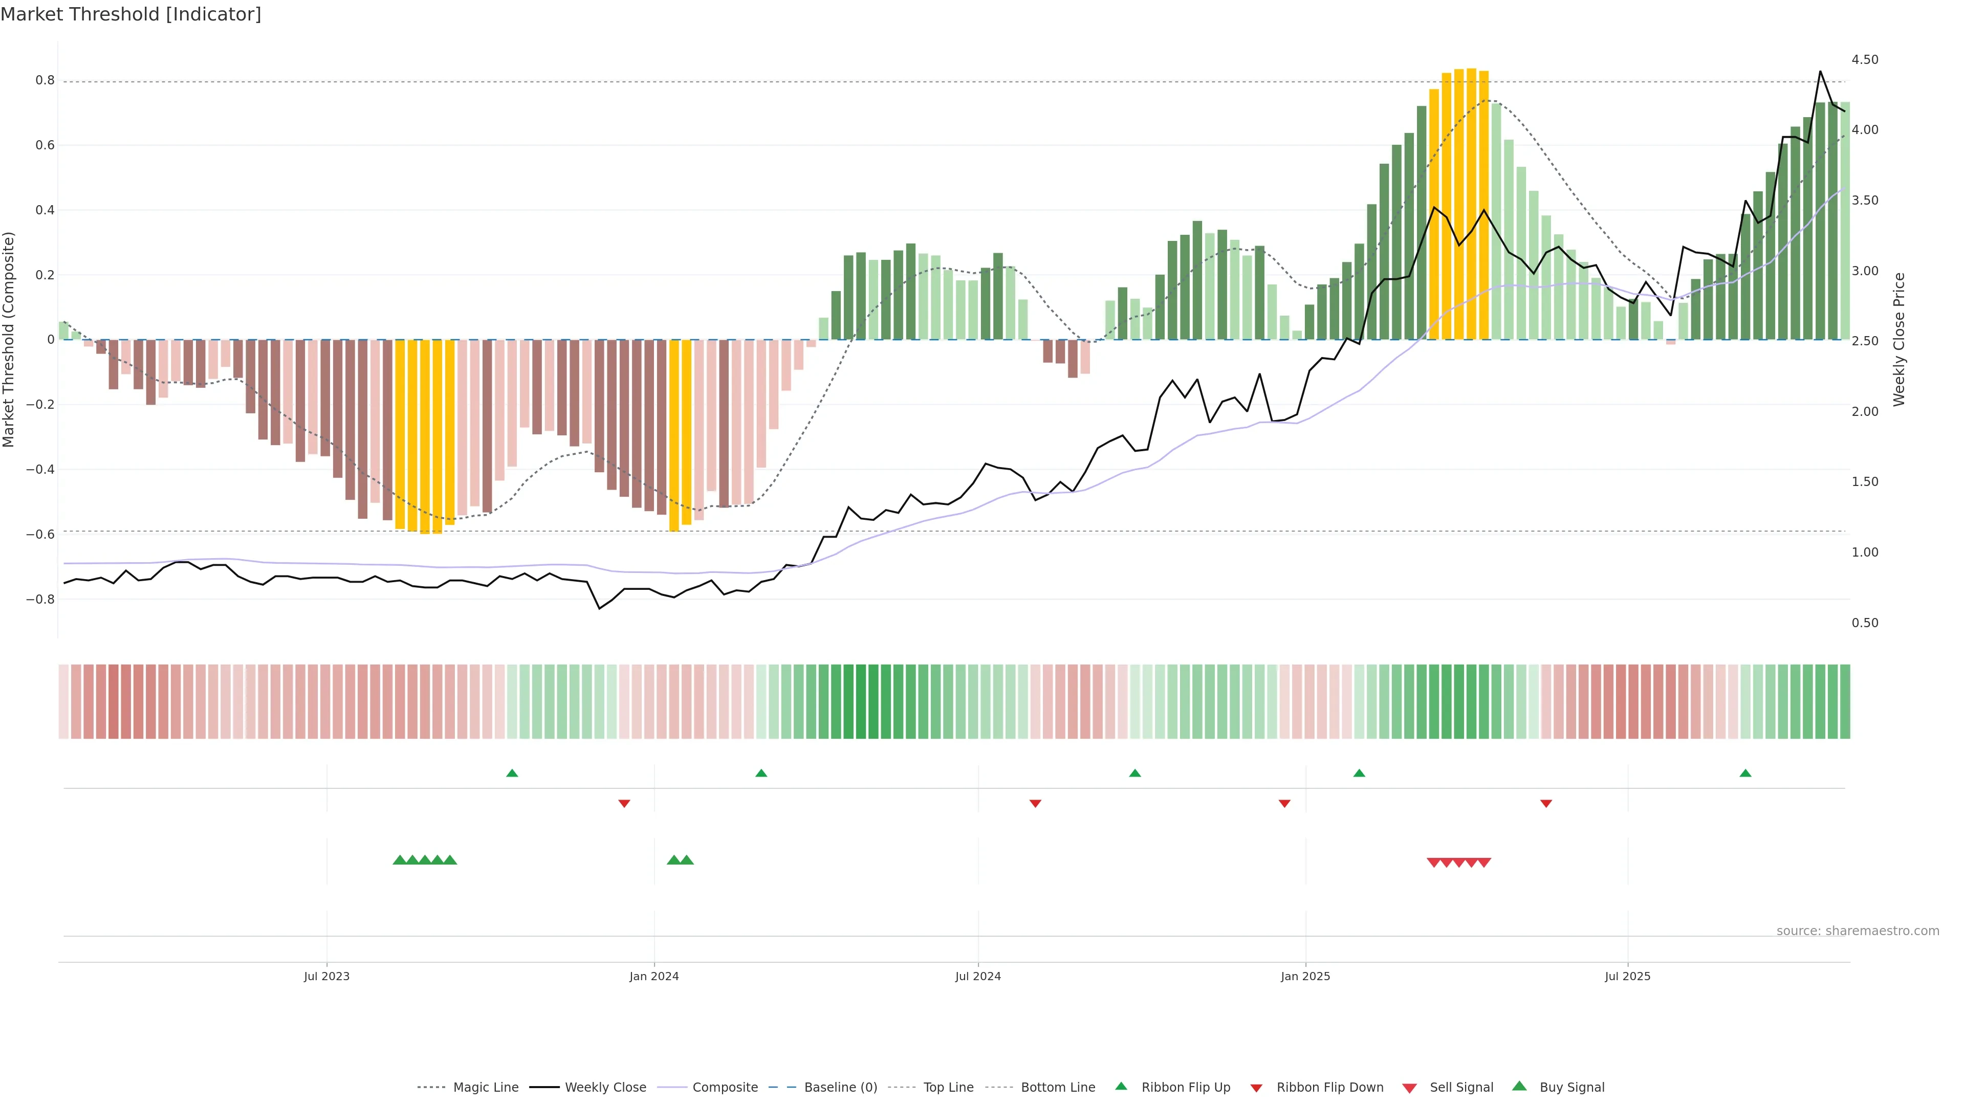Toggle Composite series in legend
1965x1105 pixels.
click(x=725, y=1088)
